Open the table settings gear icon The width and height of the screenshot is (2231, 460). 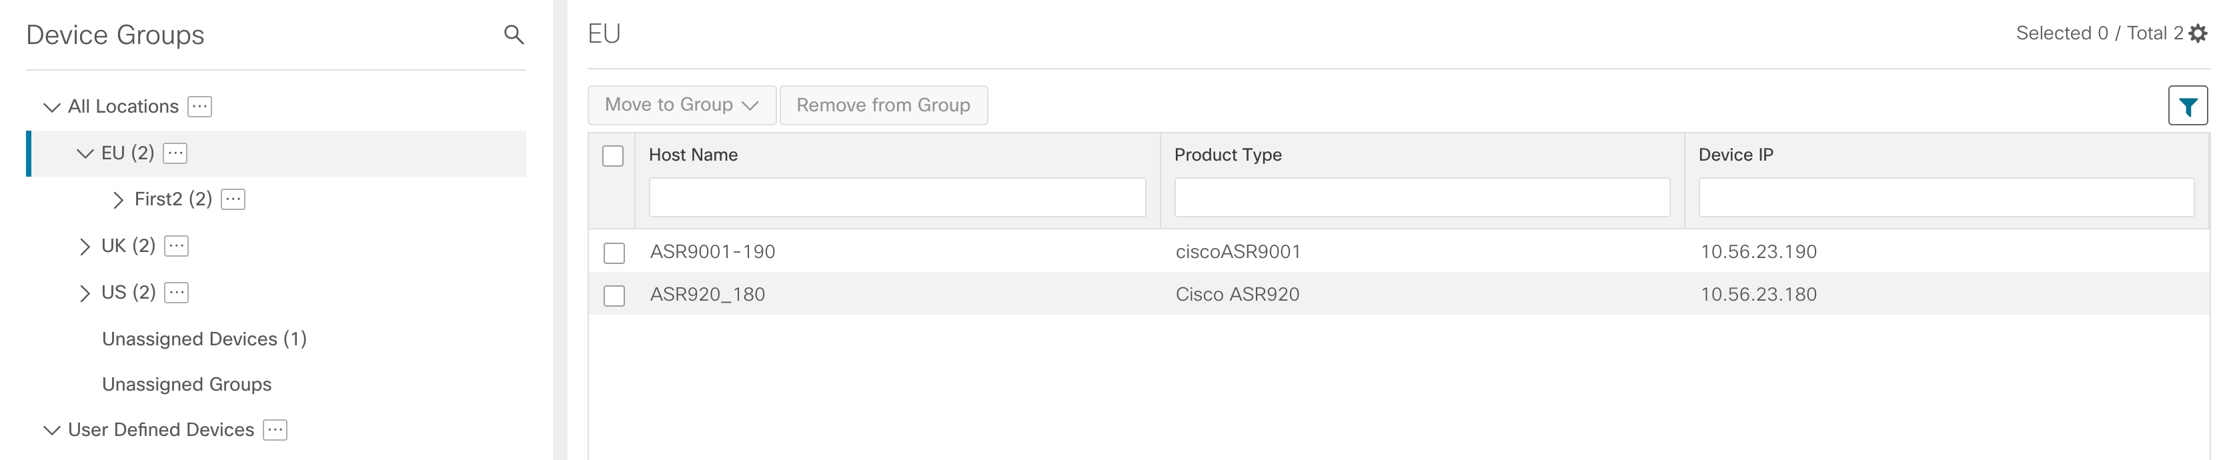point(2197,34)
